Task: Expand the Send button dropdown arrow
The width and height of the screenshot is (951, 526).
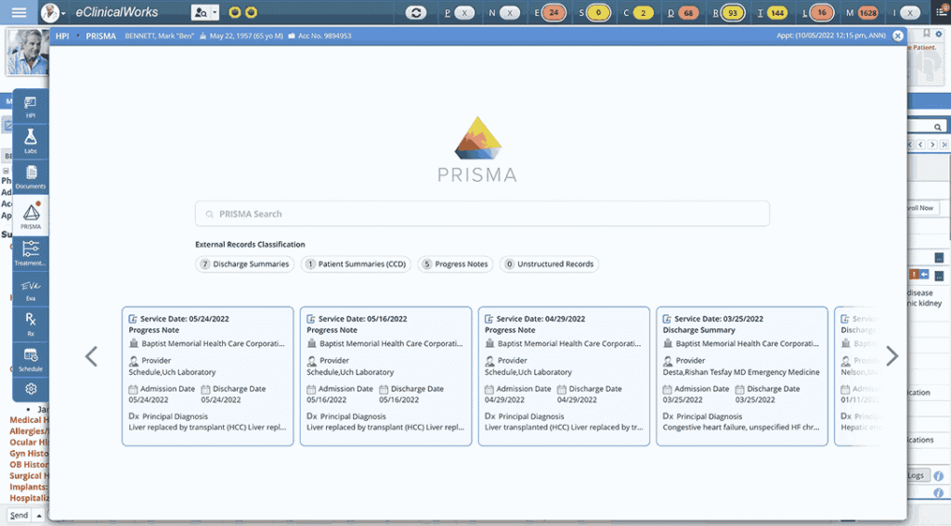Action: click(x=39, y=516)
